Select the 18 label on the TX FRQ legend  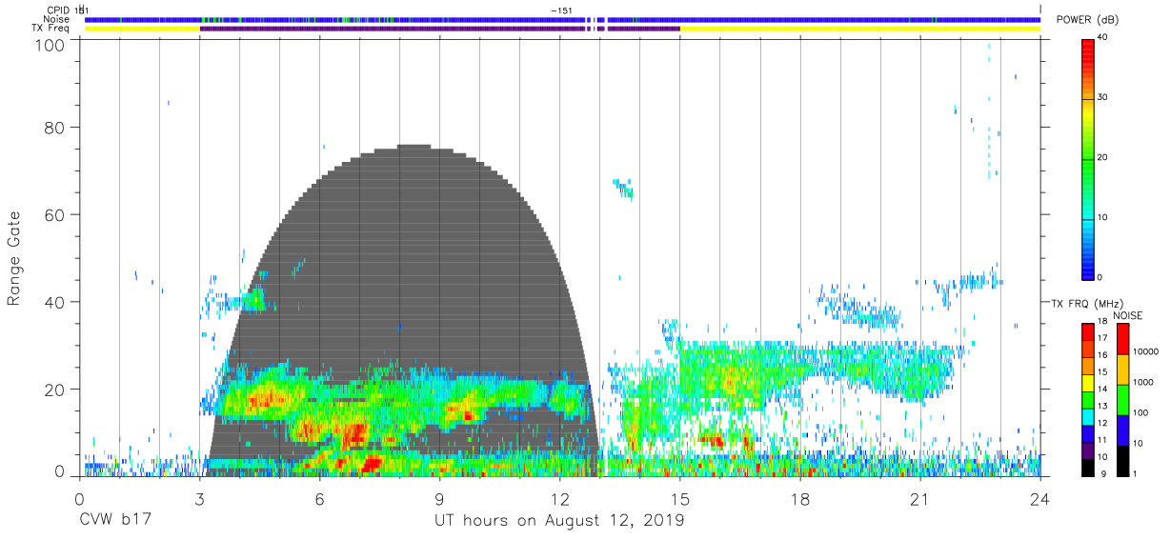pyautogui.click(x=1102, y=322)
